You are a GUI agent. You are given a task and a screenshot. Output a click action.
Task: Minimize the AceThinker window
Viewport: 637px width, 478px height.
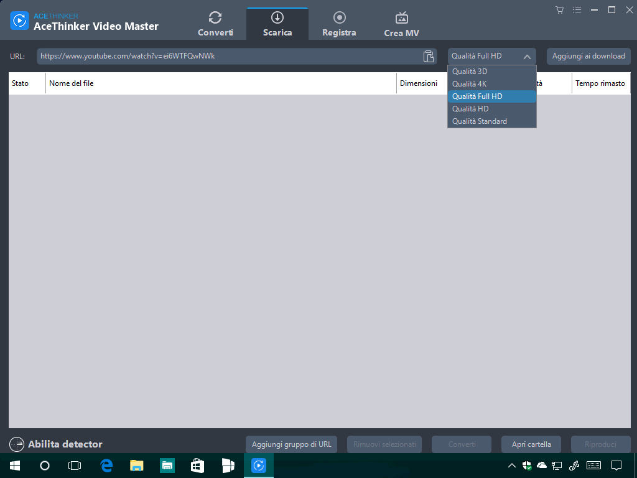[x=594, y=10]
